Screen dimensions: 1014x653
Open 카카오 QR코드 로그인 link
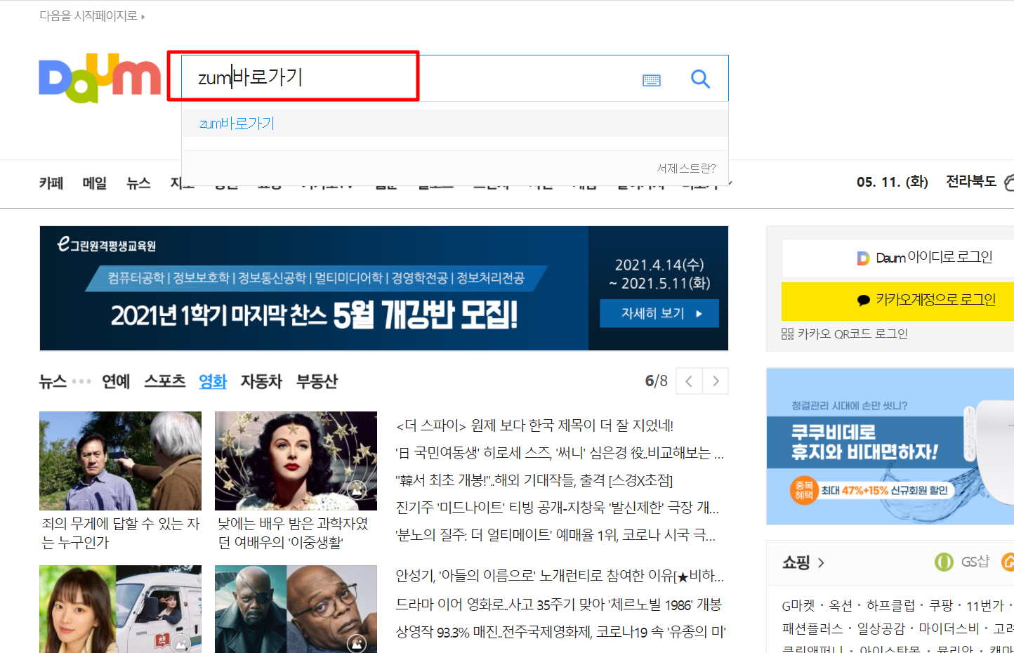coord(845,334)
